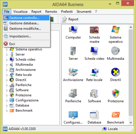Select Database in the tree
The height and width of the screenshot is (134, 136).
[x=22, y=105]
